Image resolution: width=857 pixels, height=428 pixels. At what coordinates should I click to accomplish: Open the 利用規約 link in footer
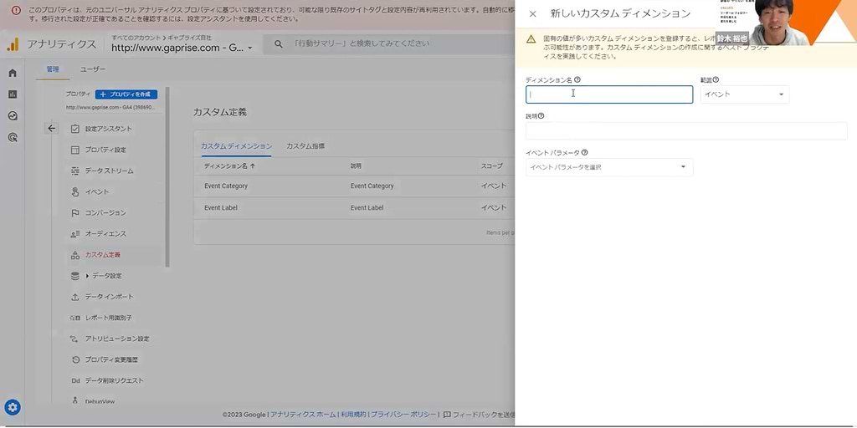click(353, 415)
